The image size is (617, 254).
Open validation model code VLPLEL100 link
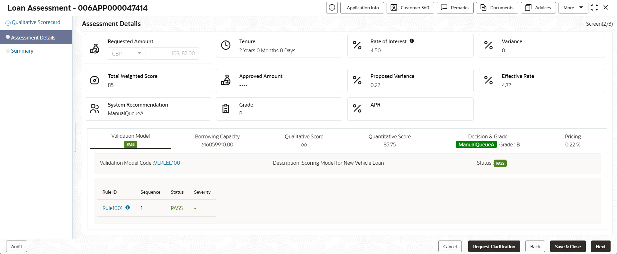coord(167,163)
